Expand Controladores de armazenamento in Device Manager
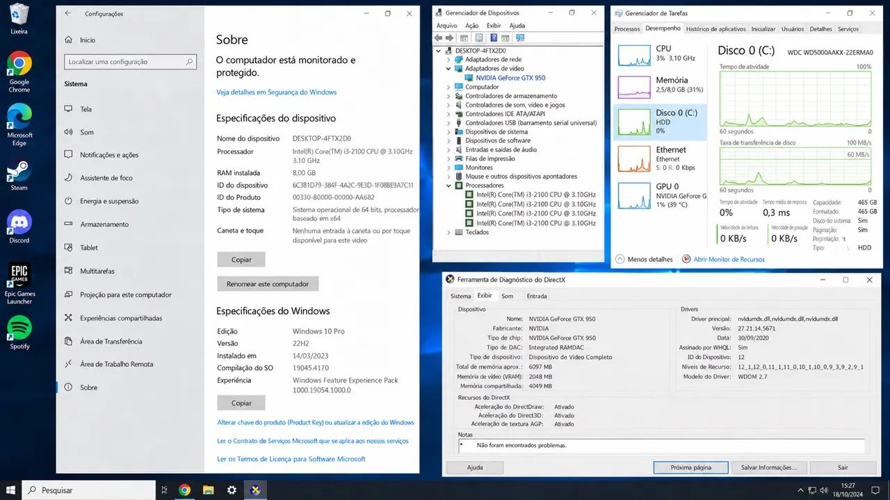 point(449,96)
